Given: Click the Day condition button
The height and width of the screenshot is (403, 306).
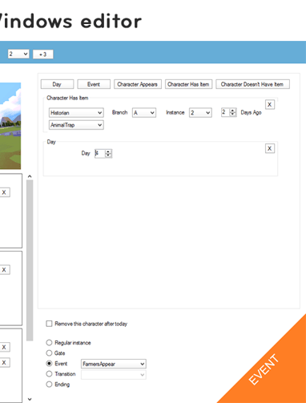Looking at the screenshot, I should point(57,84).
